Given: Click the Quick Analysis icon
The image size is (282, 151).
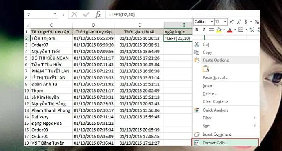Looking at the screenshot, I should [197, 110].
